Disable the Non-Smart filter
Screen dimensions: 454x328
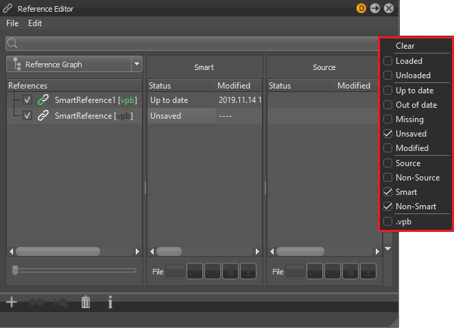pos(387,207)
